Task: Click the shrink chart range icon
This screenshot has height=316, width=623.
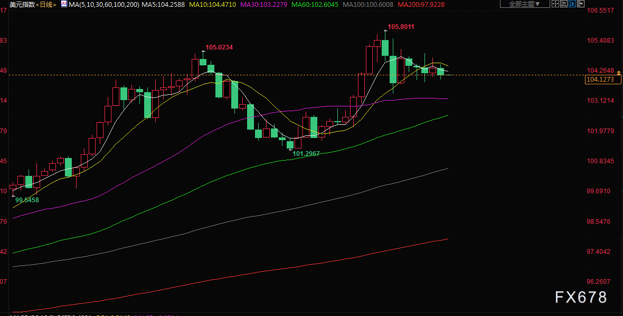Action: coord(564,4)
